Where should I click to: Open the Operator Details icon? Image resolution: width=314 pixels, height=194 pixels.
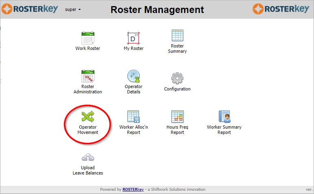134,76
